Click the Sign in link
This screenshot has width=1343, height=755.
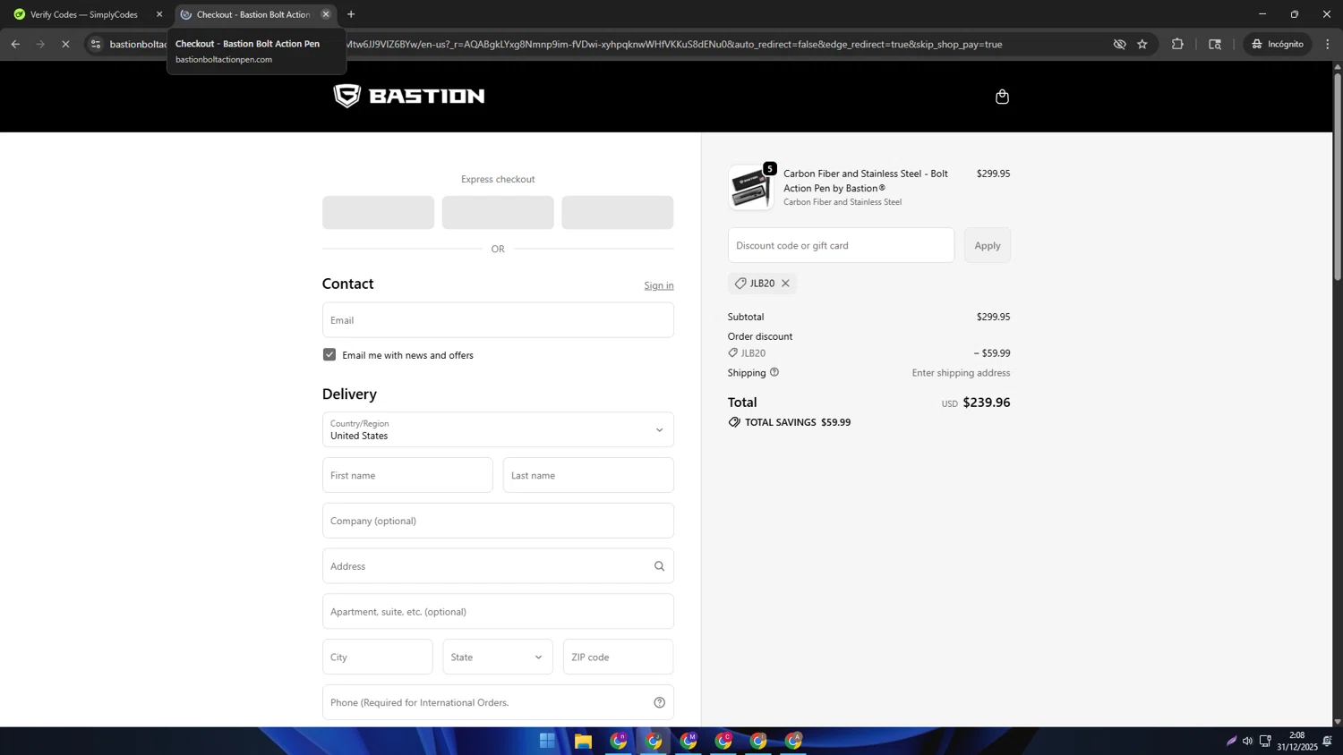659,285
